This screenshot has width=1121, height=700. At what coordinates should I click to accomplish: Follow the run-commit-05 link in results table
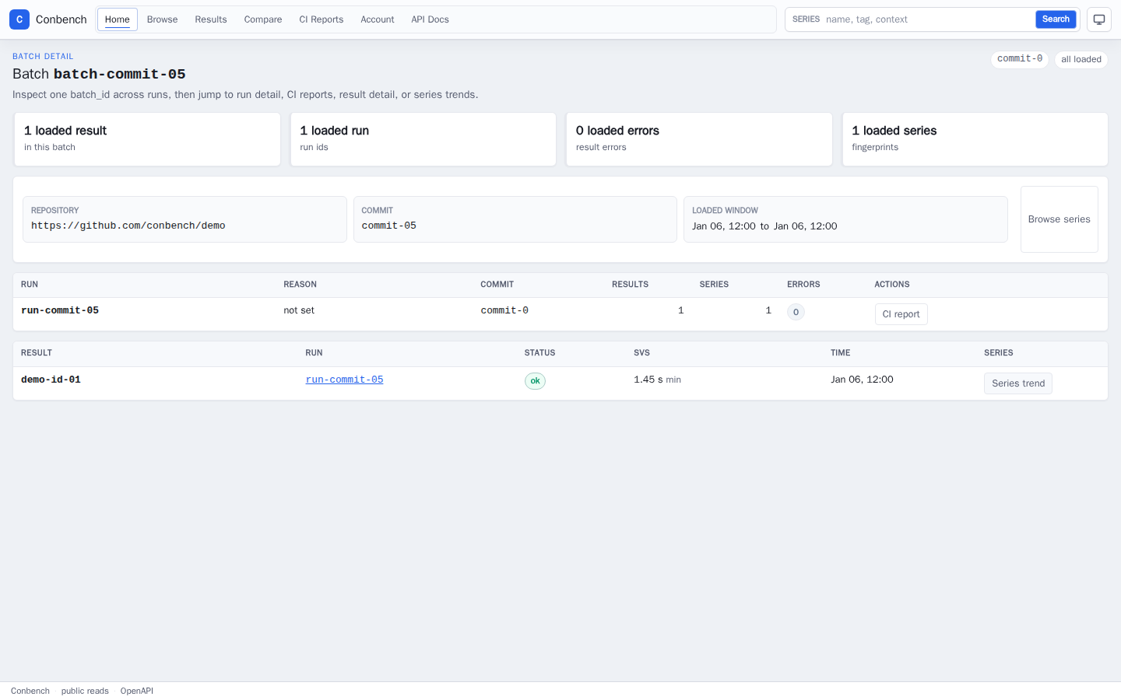pos(344,380)
